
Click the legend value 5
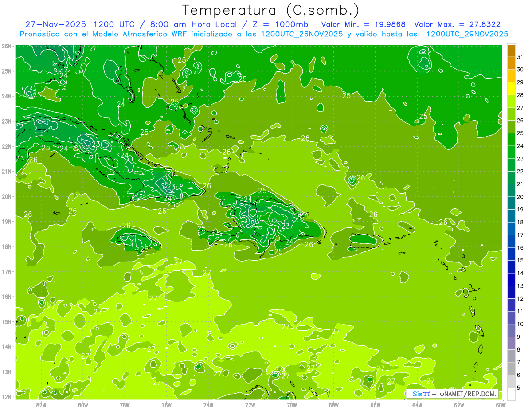519,388
